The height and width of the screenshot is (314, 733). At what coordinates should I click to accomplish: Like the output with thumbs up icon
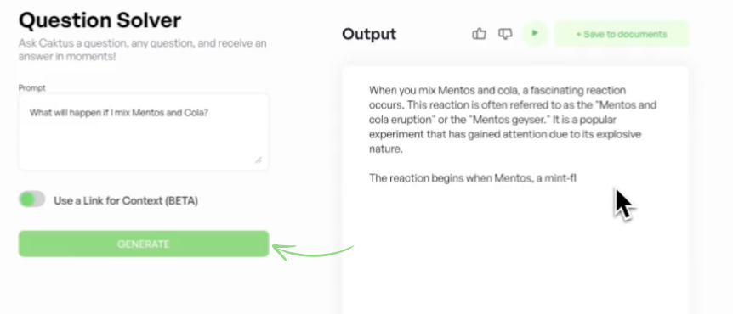tap(479, 34)
